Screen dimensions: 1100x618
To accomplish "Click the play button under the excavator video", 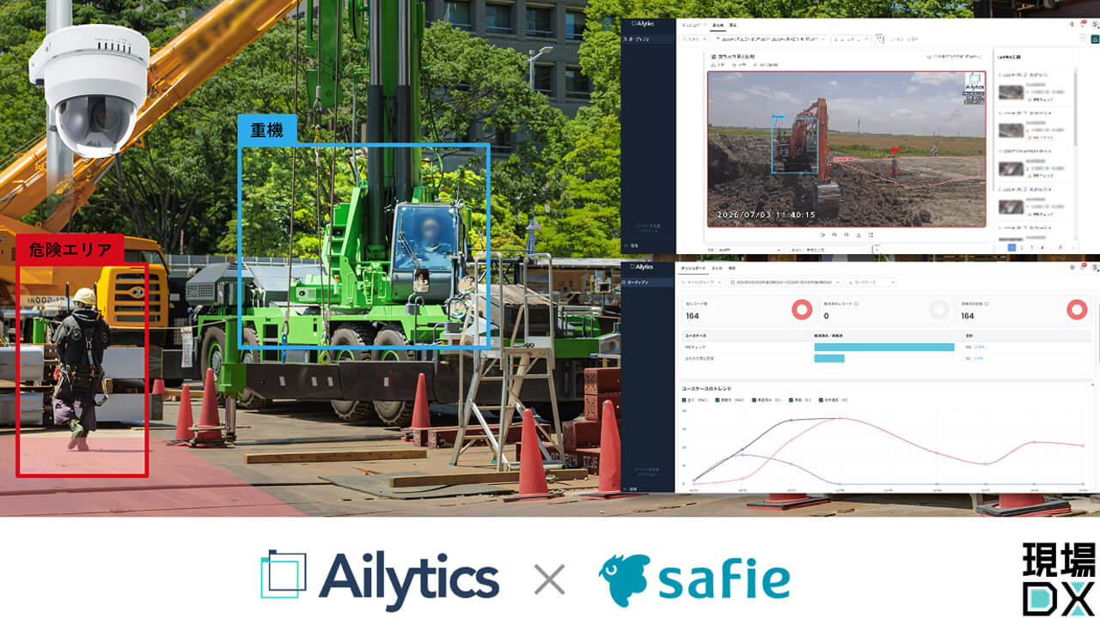I will pyautogui.click(x=822, y=234).
